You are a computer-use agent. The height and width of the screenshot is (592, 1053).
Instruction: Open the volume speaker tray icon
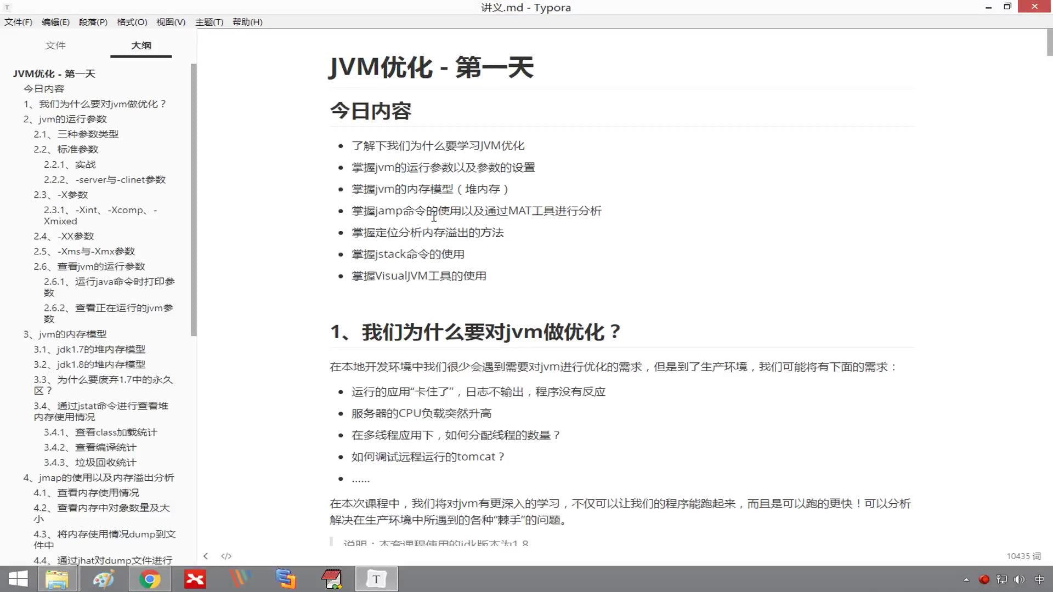(1019, 579)
